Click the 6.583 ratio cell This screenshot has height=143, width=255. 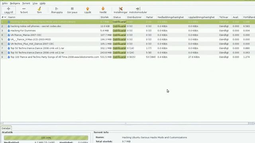pos(246,26)
